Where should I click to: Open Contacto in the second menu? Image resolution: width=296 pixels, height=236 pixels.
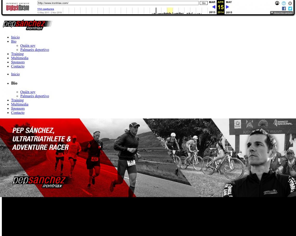tap(18, 113)
